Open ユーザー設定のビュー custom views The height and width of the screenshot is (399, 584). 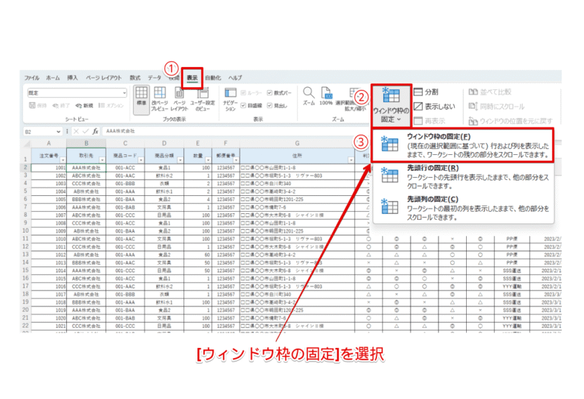click(203, 99)
